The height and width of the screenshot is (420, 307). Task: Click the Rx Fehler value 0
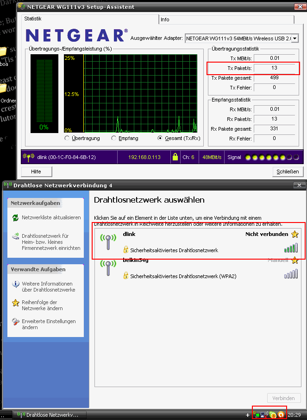274,139
